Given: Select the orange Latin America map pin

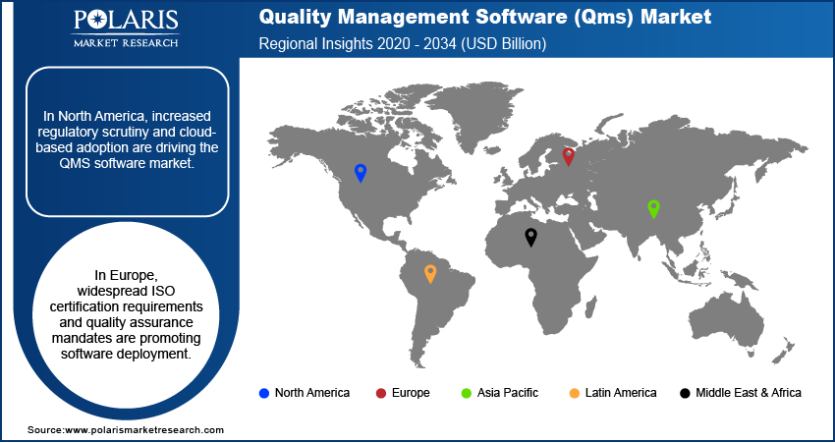Looking at the screenshot, I should pyautogui.click(x=430, y=272).
